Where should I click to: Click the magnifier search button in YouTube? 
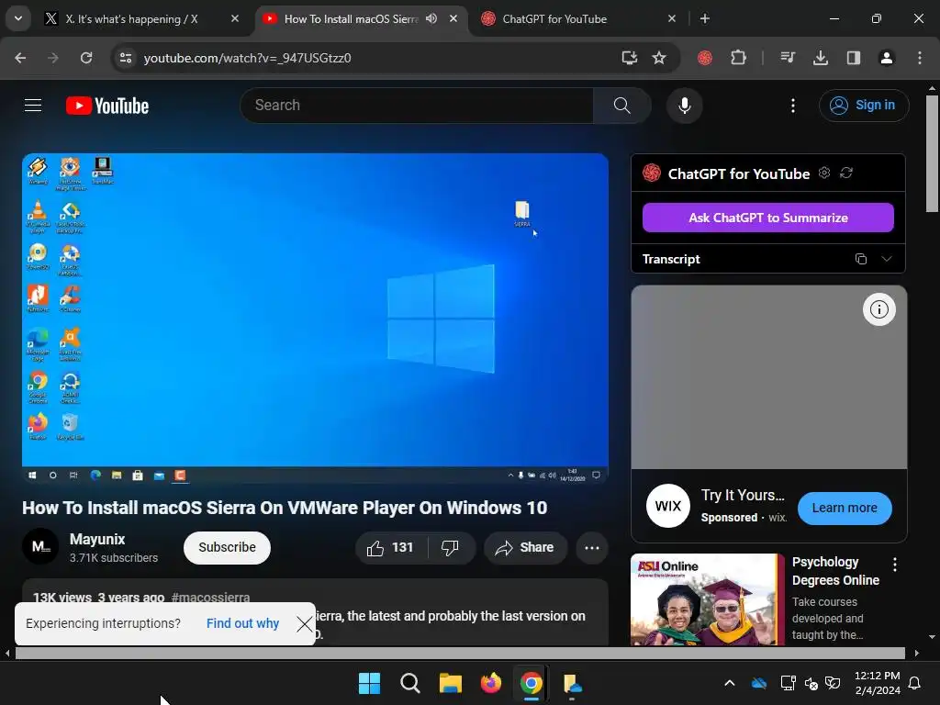coord(621,106)
